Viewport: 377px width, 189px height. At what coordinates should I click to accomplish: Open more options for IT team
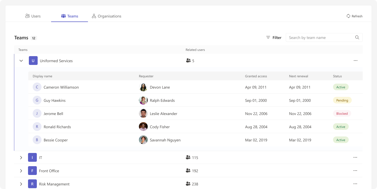click(355, 157)
